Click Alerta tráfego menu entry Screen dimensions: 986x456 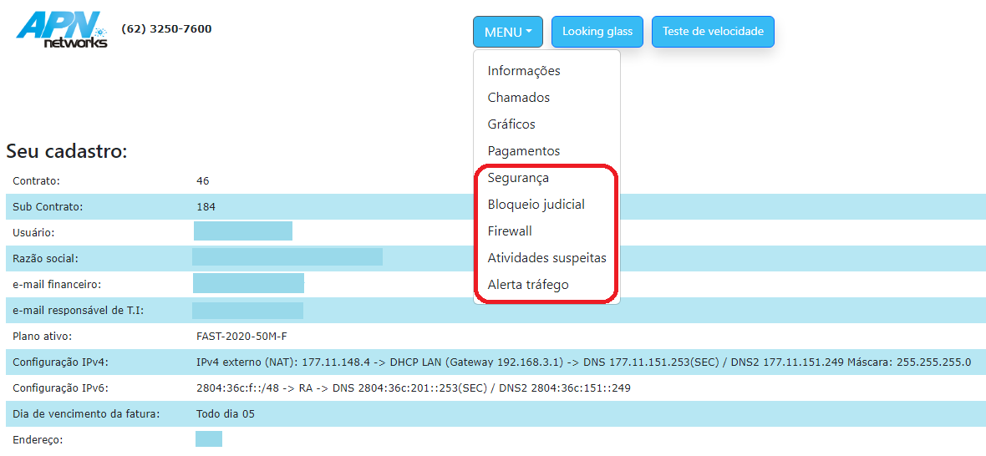pyautogui.click(x=528, y=285)
